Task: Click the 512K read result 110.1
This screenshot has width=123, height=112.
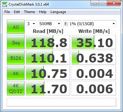Action: (x=48, y=57)
